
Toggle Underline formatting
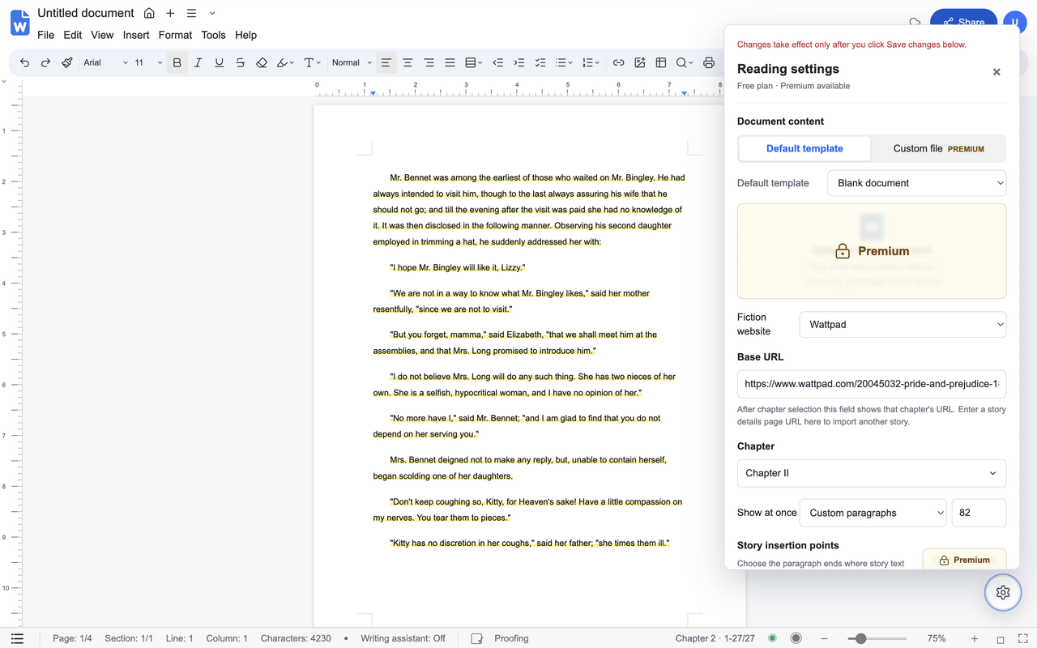coord(219,62)
